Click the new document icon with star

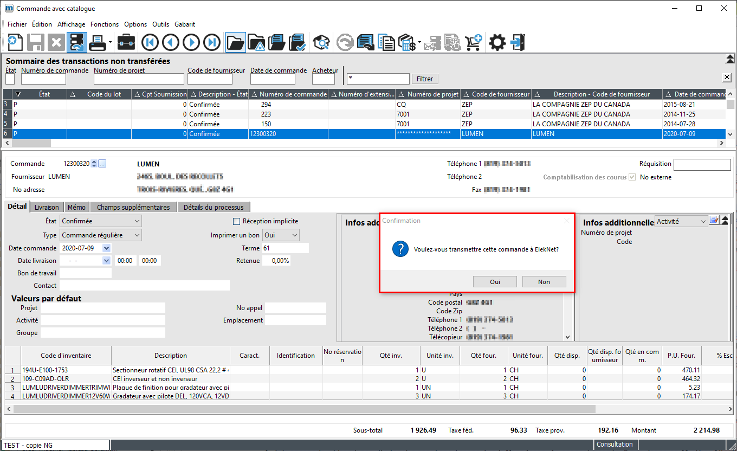15,42
